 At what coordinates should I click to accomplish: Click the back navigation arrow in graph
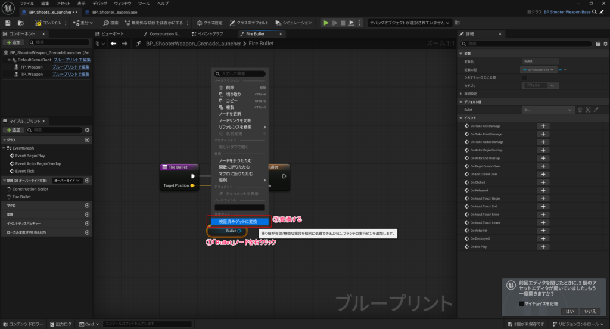pos(113,44)
